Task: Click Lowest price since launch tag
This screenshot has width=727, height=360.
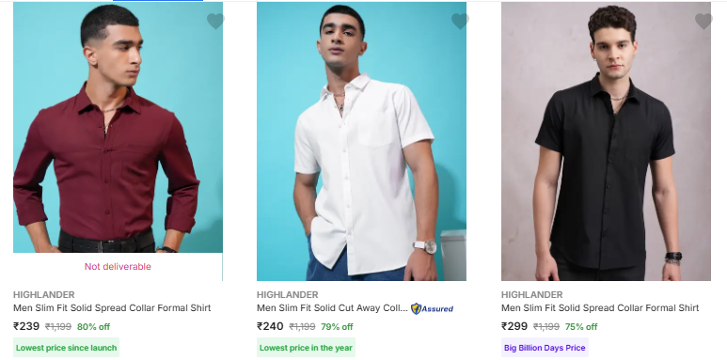Action: [x=66, y=348]
